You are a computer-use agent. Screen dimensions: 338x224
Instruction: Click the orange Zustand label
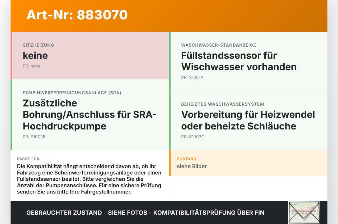(187, 159)
